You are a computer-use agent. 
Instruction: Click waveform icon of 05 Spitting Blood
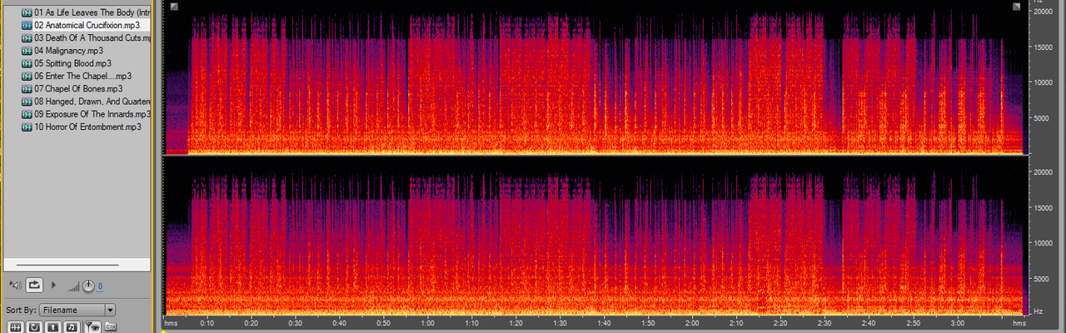27,63
